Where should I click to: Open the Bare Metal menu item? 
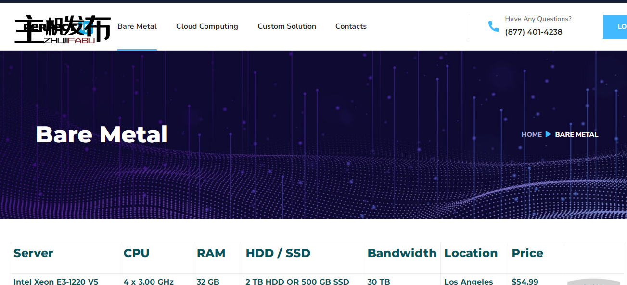click(x=137, y=26)
